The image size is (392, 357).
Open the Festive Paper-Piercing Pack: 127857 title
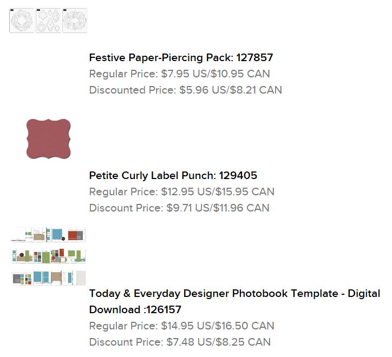(x=181, y=57)
